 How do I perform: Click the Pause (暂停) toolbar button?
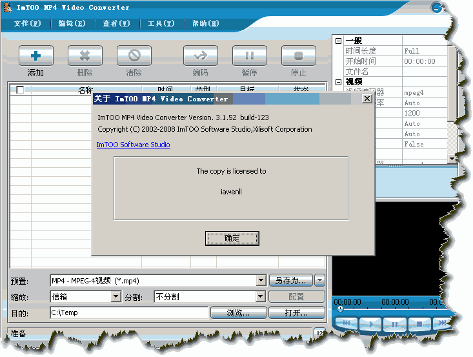click(250, 56)
